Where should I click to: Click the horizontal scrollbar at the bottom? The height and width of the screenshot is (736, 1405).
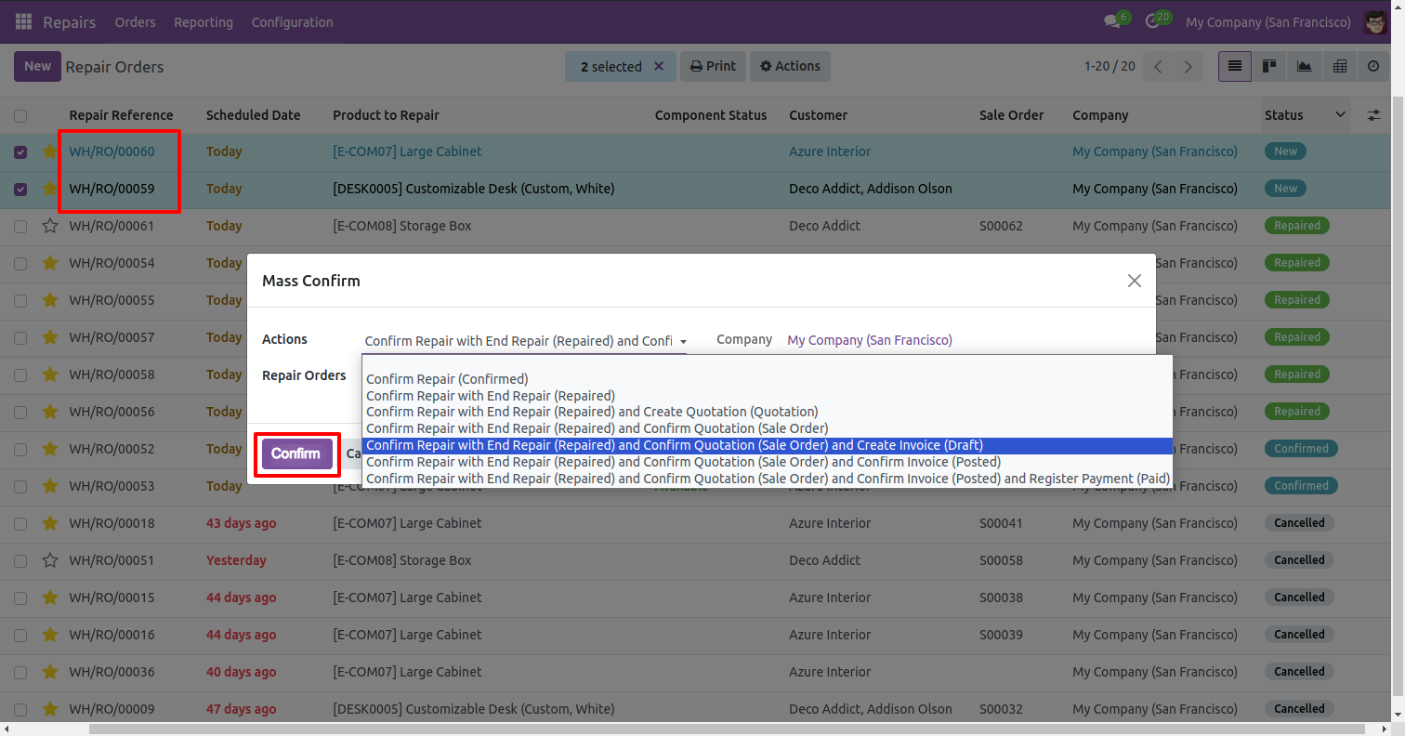[650, 729]
